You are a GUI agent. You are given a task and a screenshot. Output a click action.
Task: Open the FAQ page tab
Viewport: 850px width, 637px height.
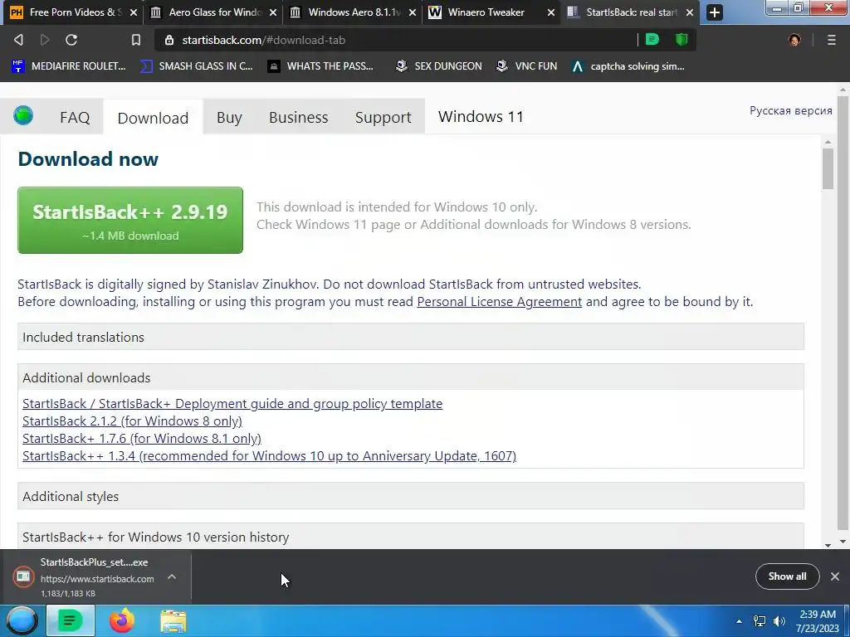point(75,117)
